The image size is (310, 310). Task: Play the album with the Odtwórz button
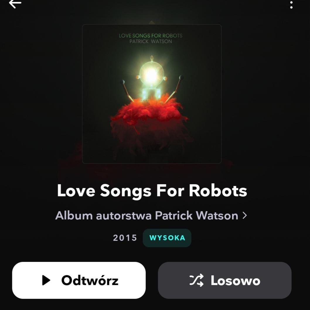[79, 280]
